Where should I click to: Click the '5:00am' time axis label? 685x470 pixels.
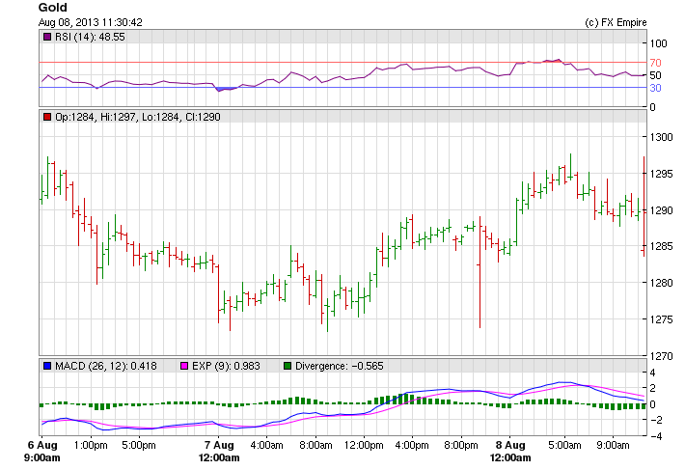(x=564, y=446)
